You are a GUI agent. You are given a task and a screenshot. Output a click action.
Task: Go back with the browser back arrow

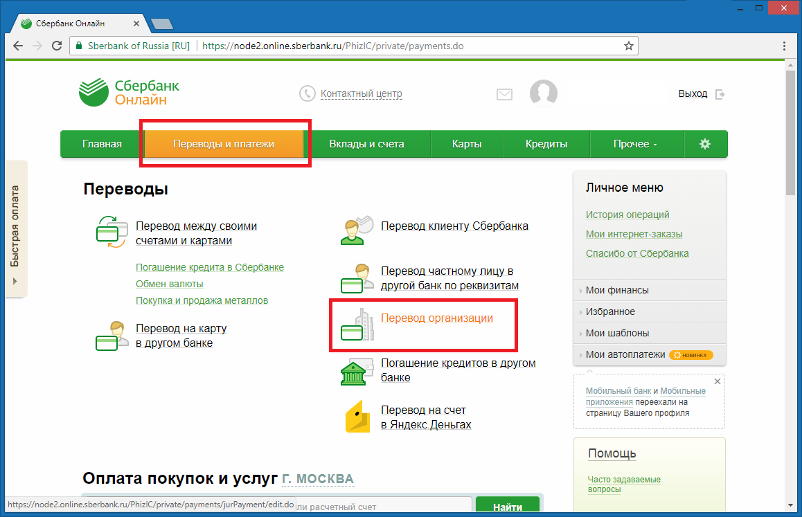(x=19, y=46)
